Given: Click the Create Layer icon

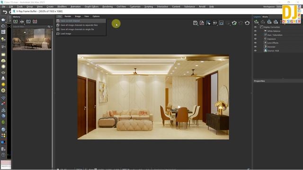Looking at the screenshot, I should point(256,22).
